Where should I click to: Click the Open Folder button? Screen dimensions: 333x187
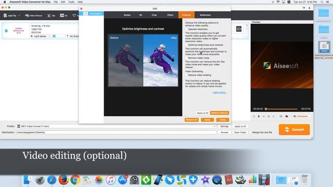coord(240,132)
